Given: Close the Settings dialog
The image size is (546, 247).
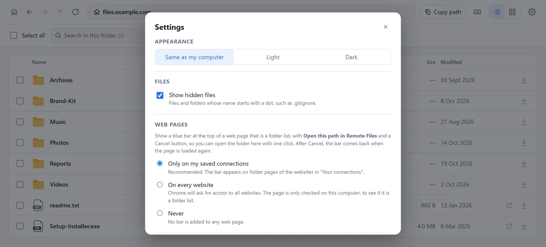Looking at the screenshot, I should [386, 27].
